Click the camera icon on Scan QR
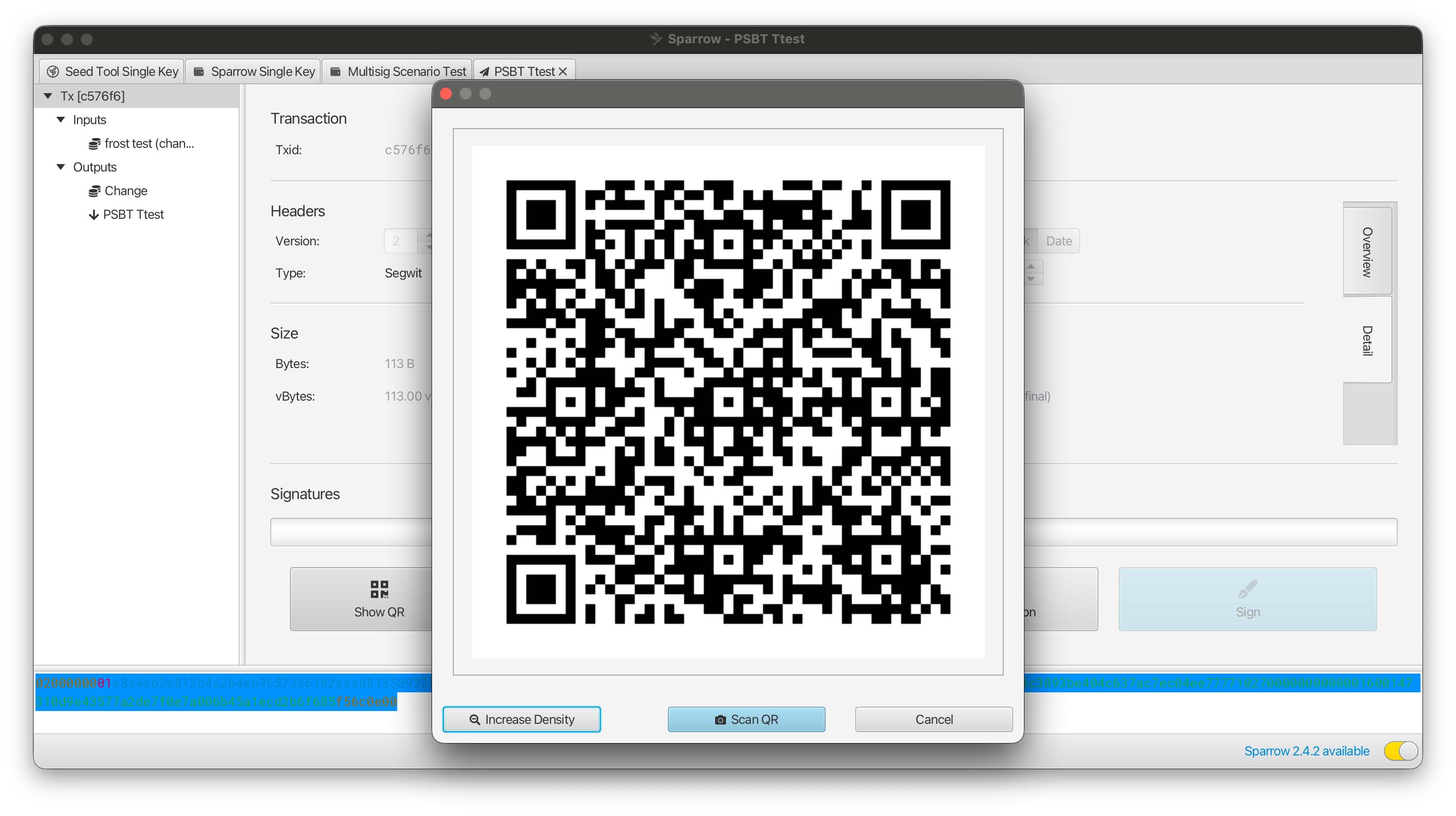This screenshot has height=816, width=1456. click(x=720, y=720)
